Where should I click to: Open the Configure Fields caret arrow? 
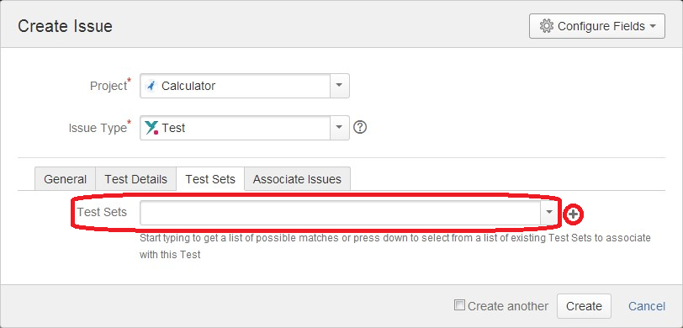click(653, 26)
